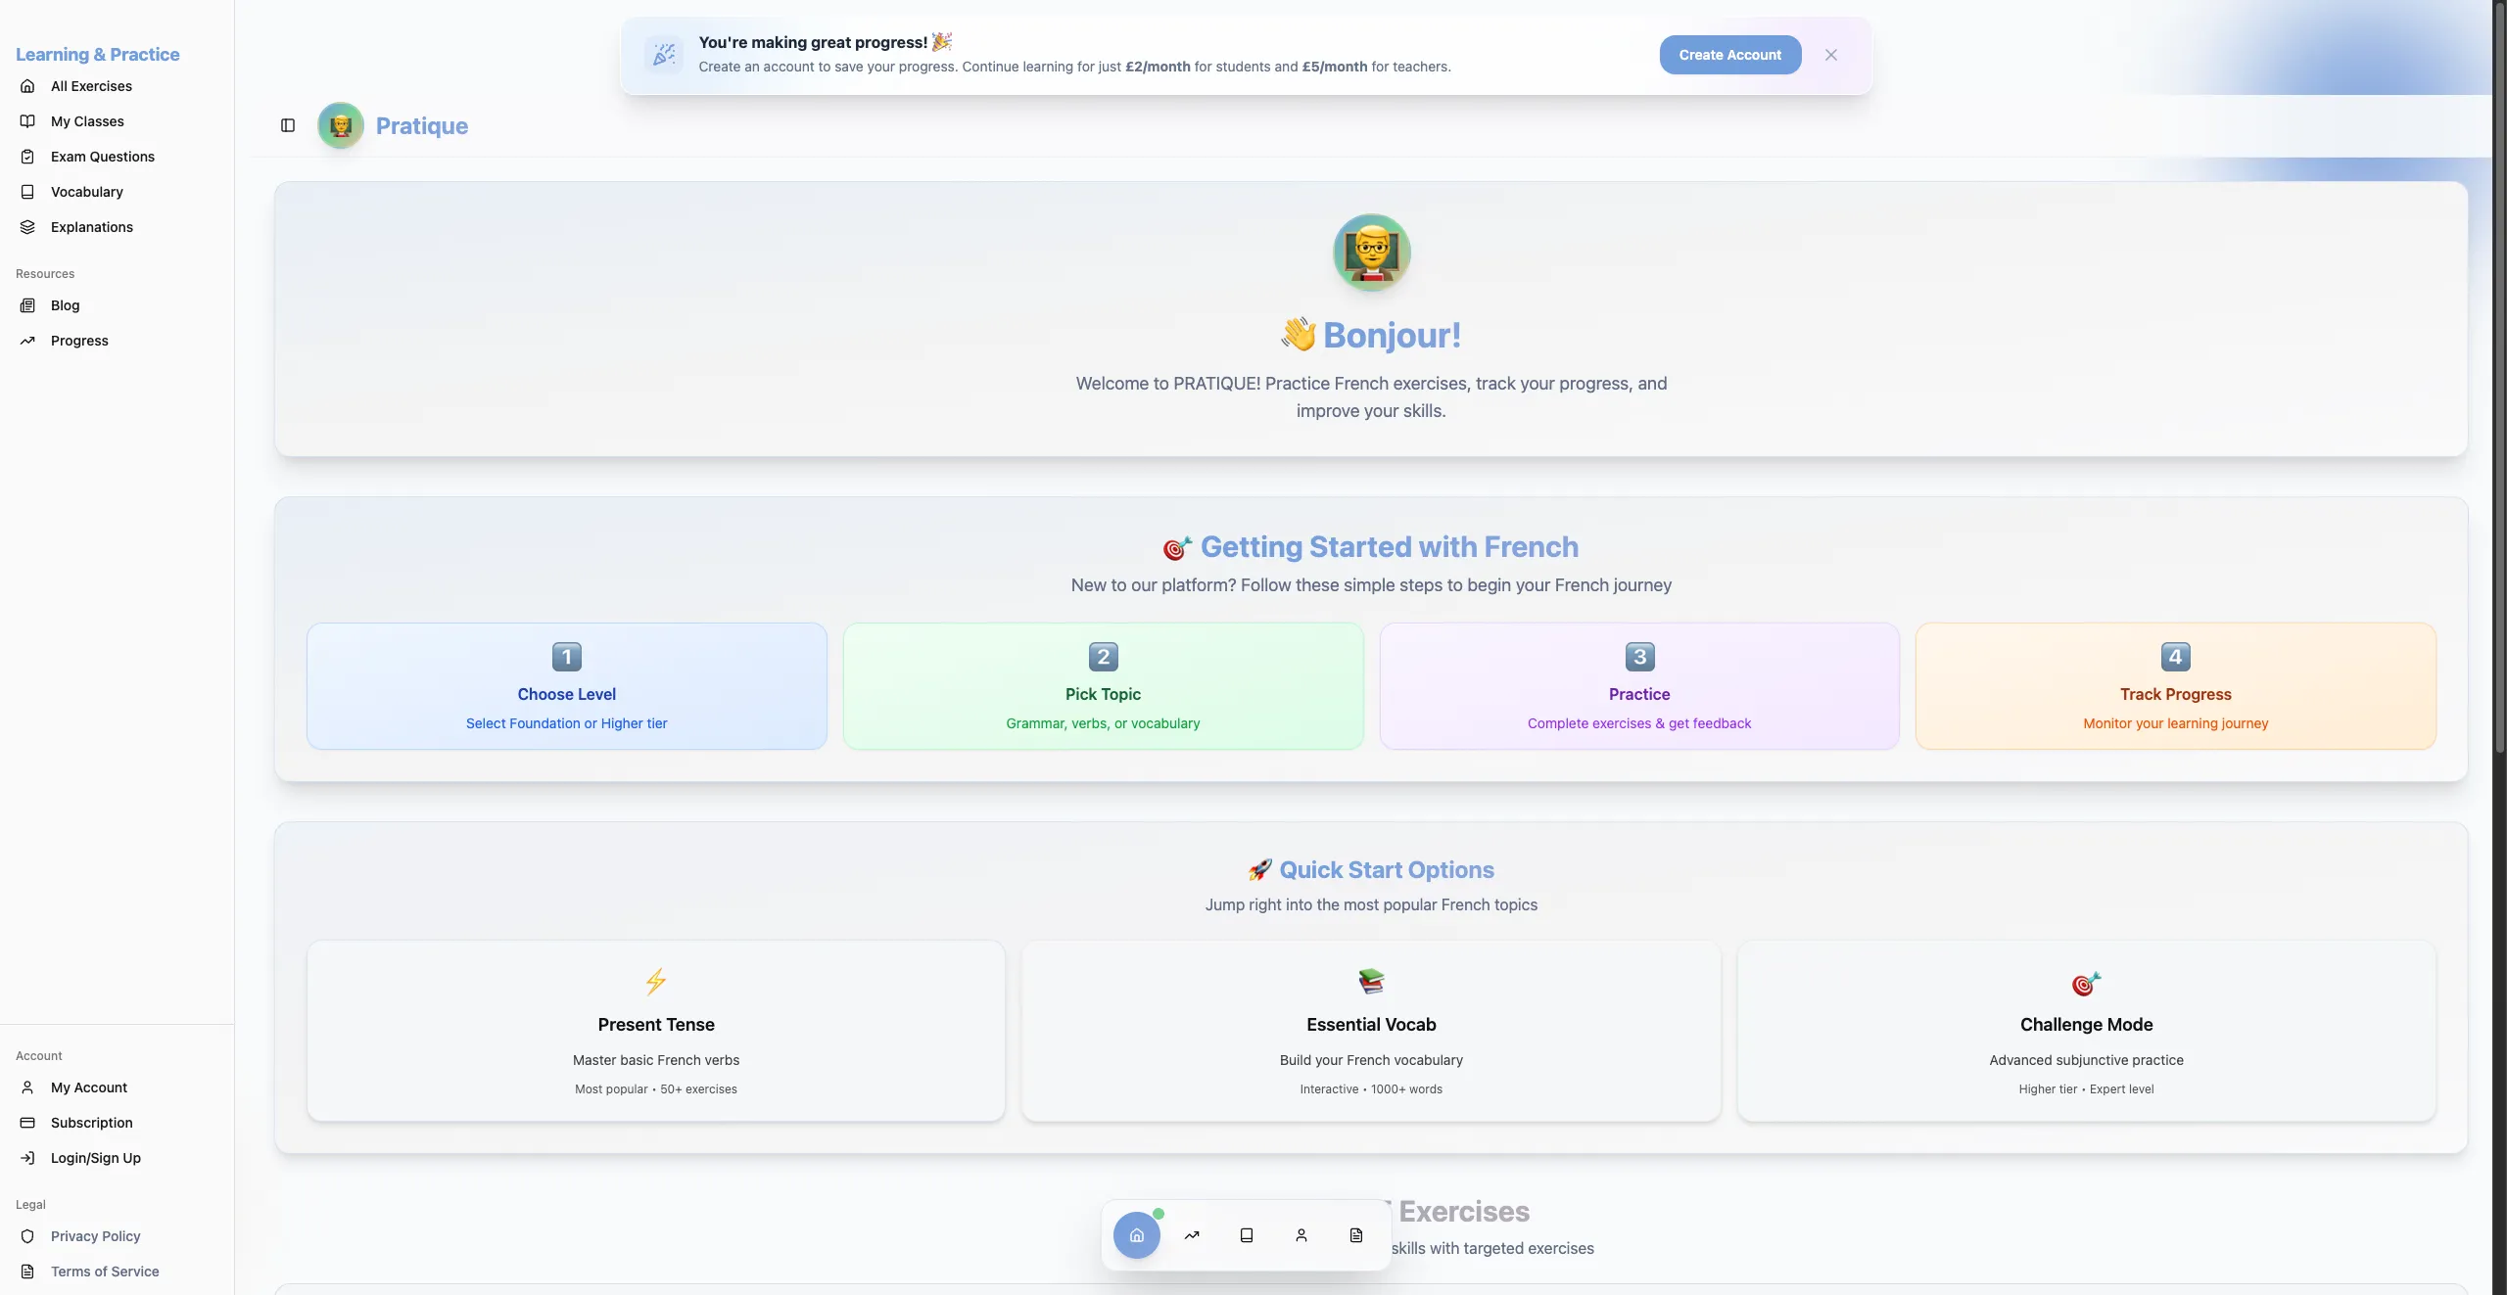Start the Challenge Mode card

click(2086, 1031)
